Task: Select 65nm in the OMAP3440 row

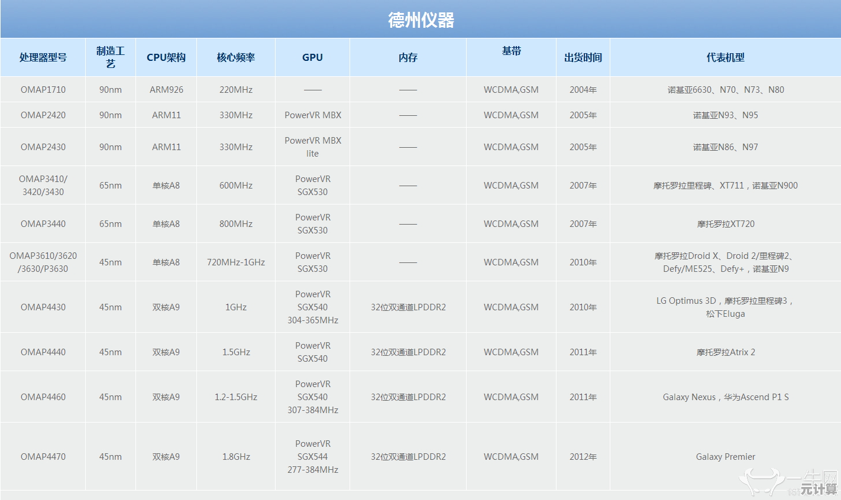Action: tap(111, 224)
